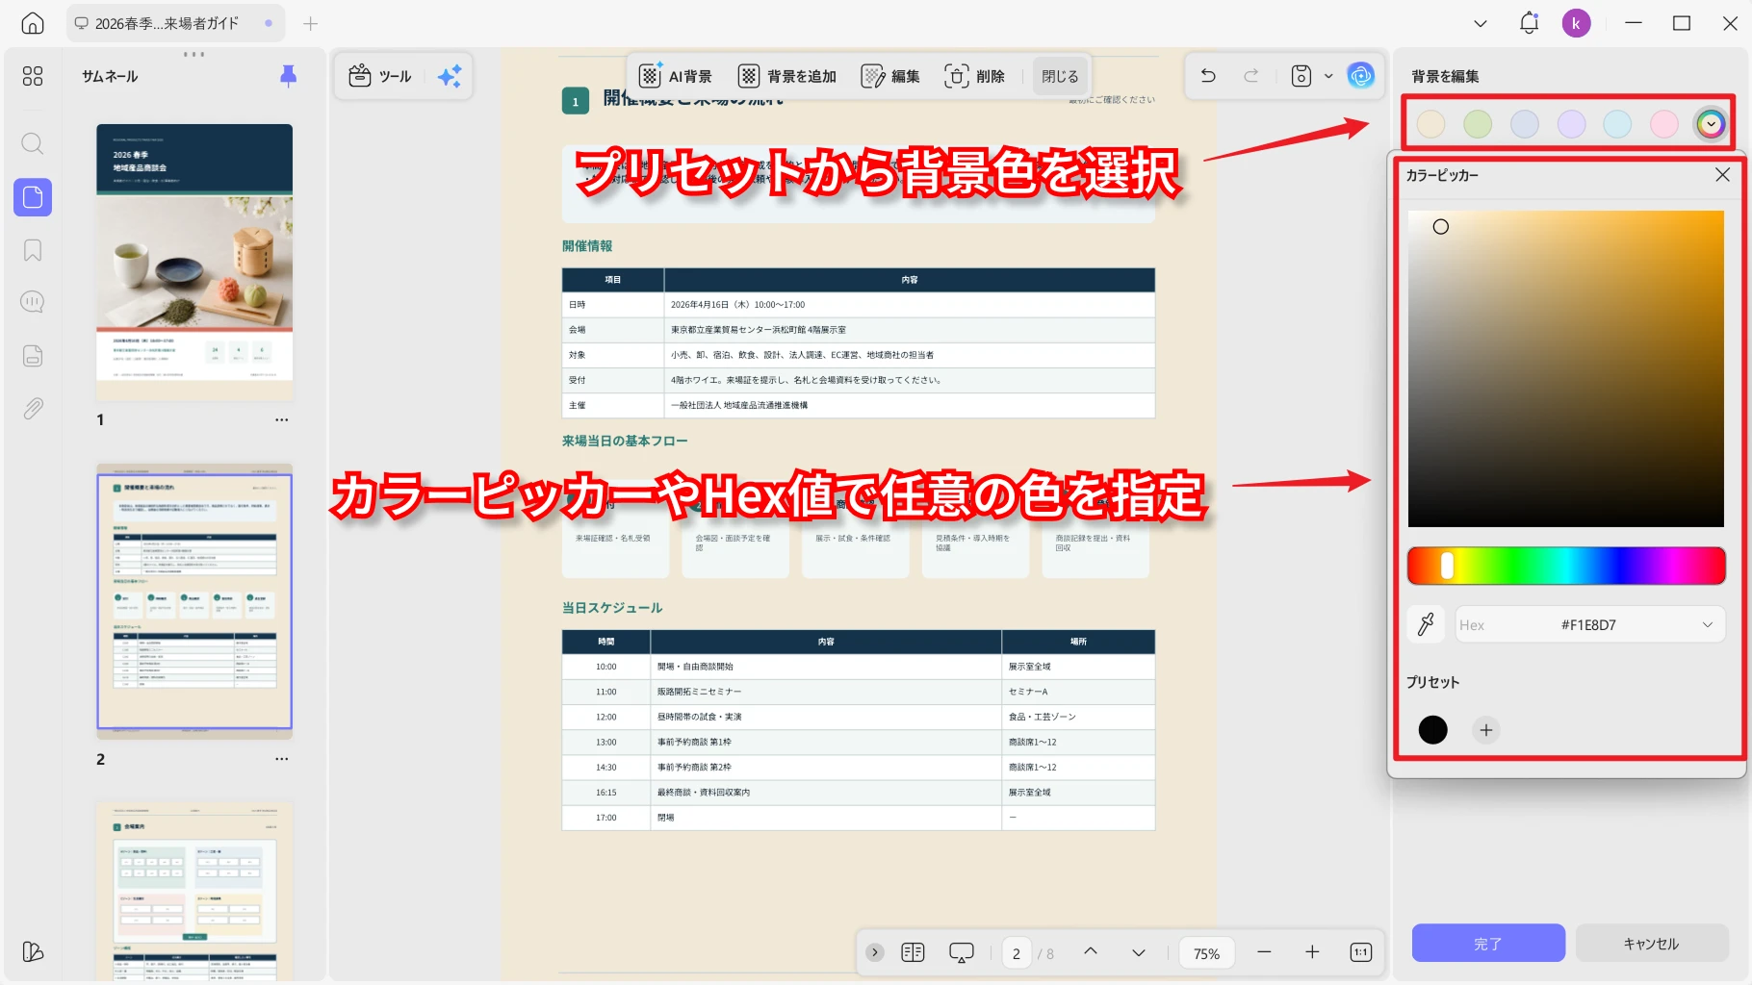Open the tab list dropdown chevron
The image size is (1752, 985).
(1481, 23)
